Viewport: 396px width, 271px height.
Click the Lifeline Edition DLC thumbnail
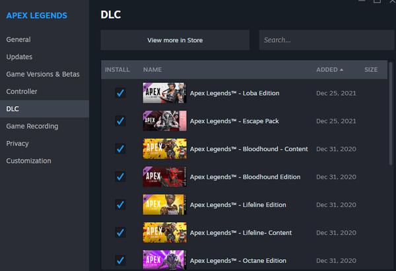[164, 204]
